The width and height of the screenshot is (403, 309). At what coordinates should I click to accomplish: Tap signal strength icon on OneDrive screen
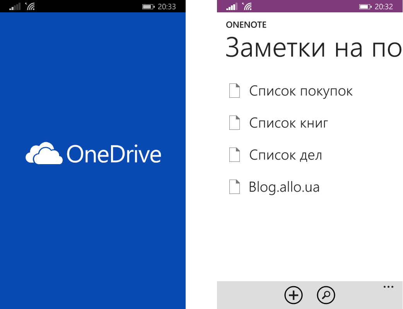coord(15,7)
